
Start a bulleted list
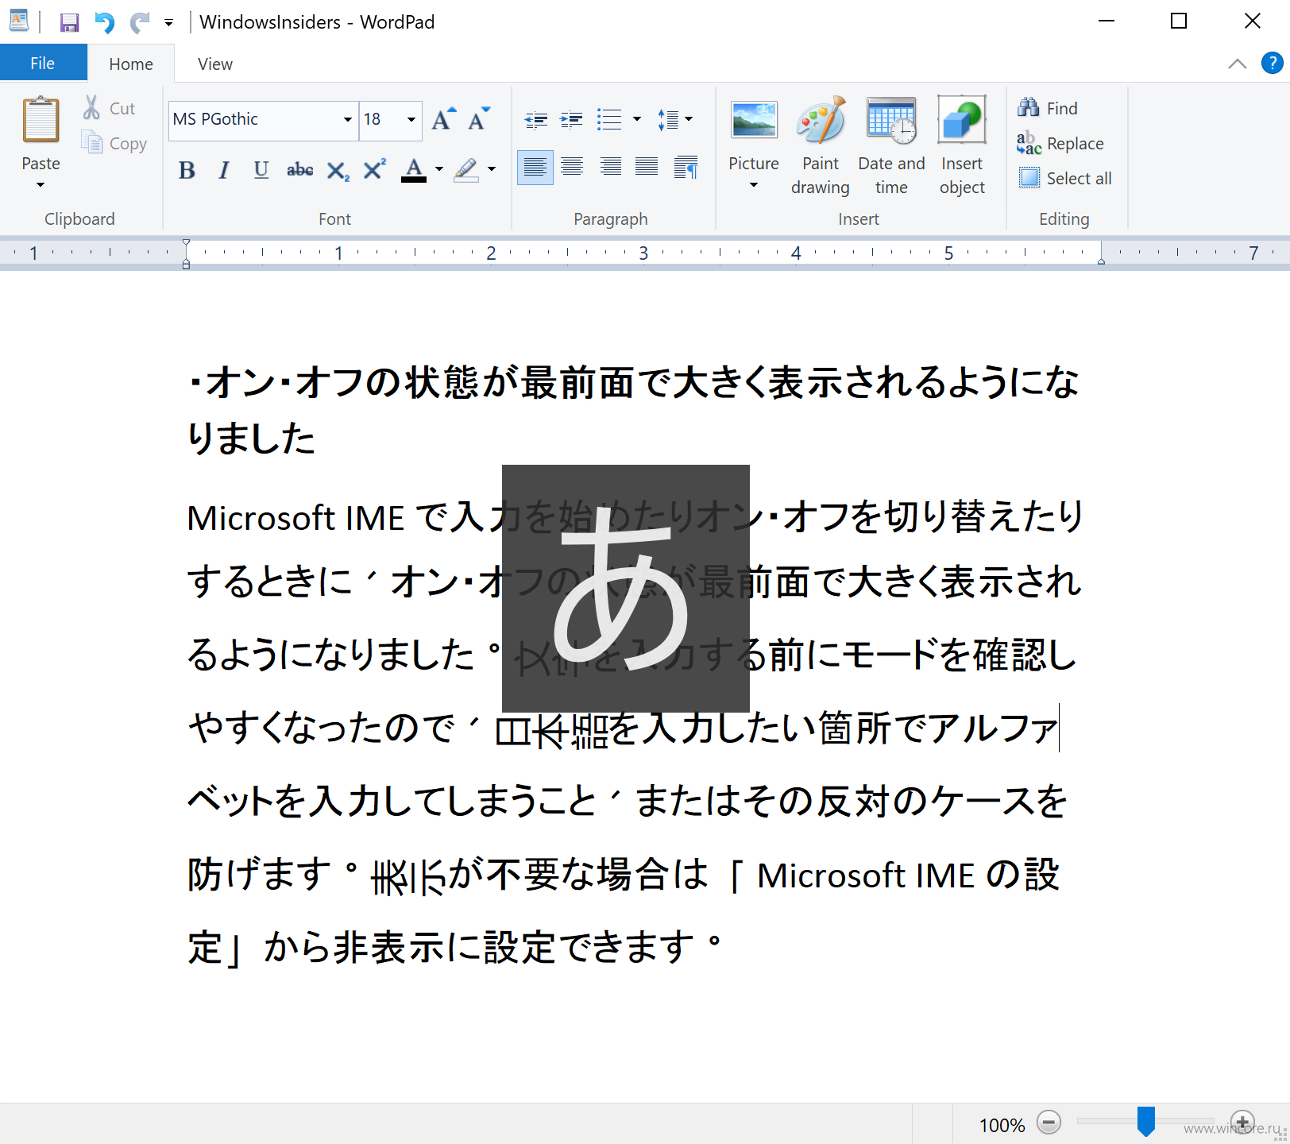pyautogui.click(x=609, y=120)
